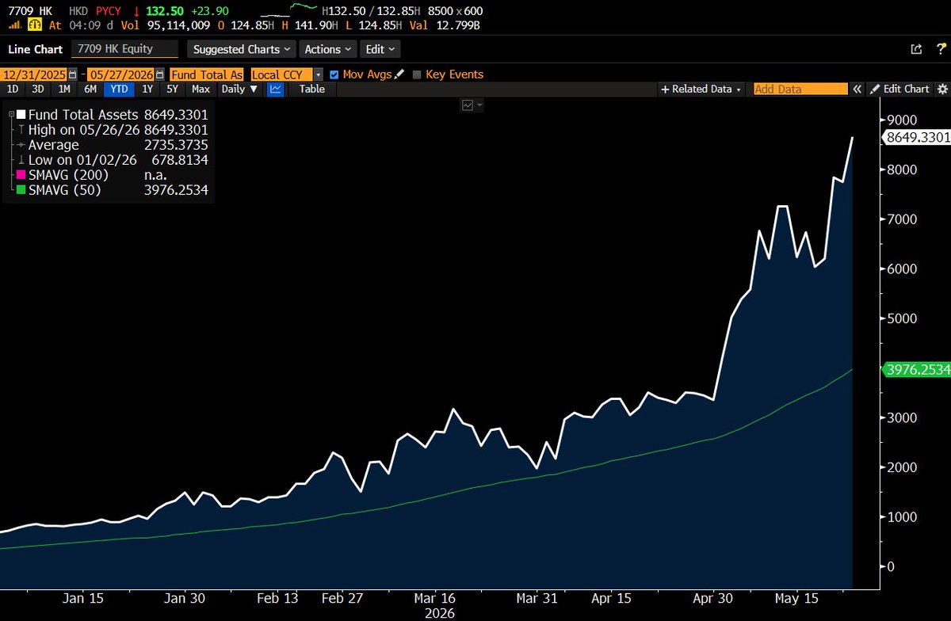The image size is (951, 621).
Task: Select the 1D range tab
Action: [x=13, y=89]
